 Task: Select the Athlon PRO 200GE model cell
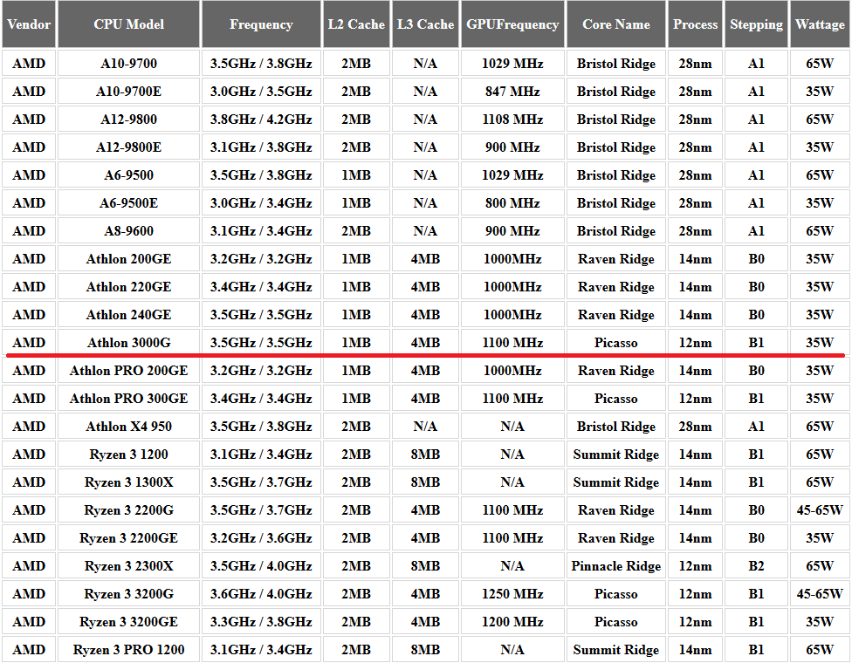point(129,371)
